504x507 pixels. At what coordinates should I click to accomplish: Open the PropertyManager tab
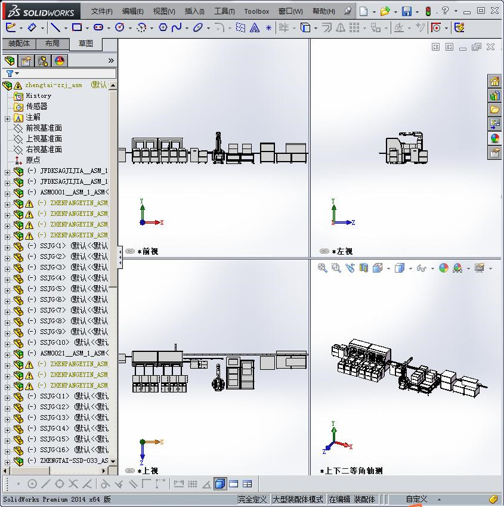click(x=26, y=61)
